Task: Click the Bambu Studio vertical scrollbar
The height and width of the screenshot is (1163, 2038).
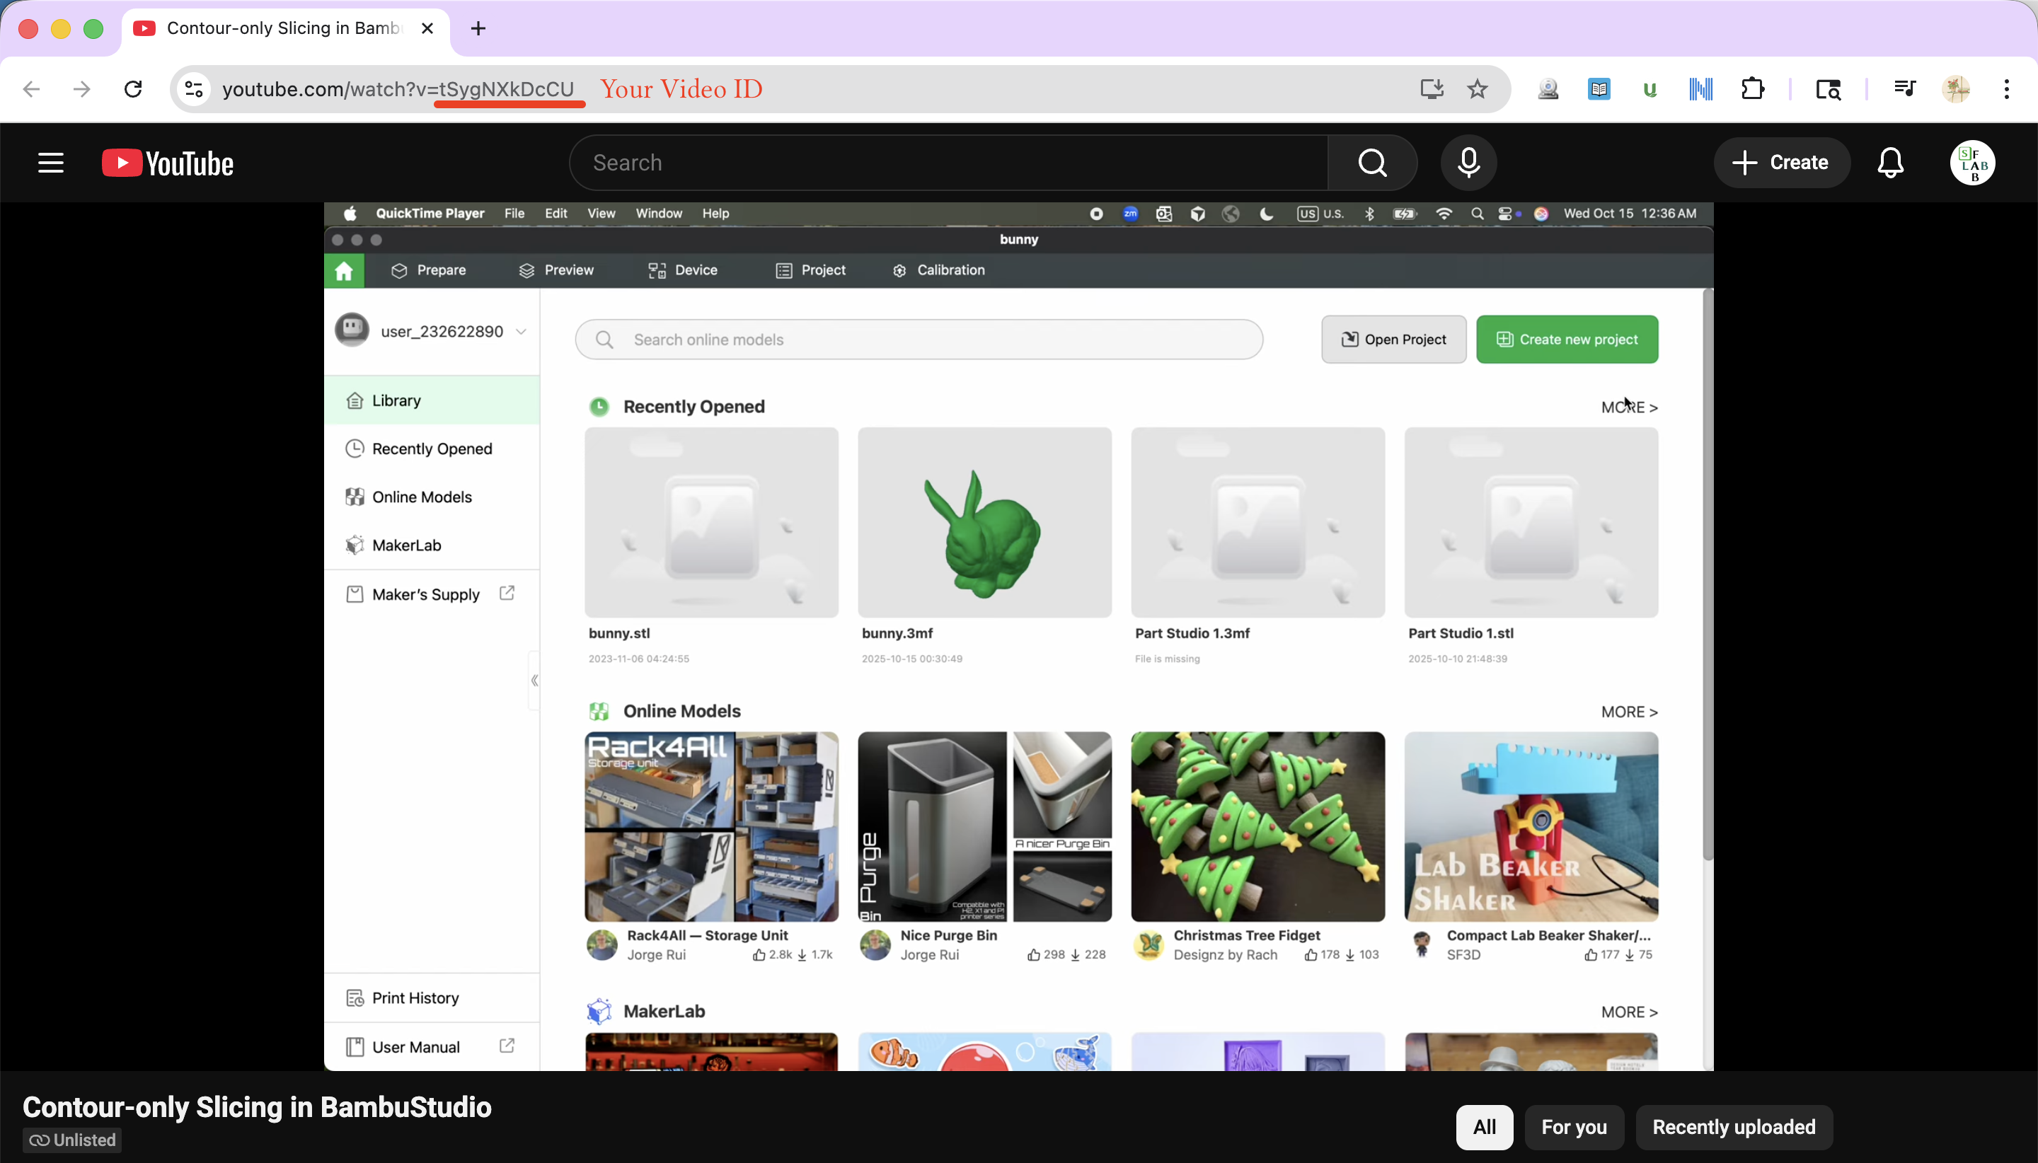Action: click(1708, 575)
